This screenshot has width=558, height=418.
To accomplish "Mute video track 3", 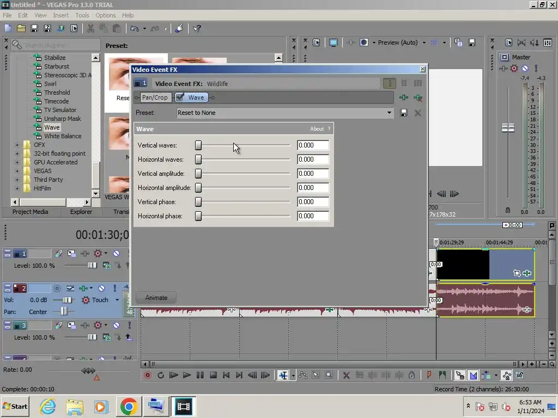I will (117, 325).
